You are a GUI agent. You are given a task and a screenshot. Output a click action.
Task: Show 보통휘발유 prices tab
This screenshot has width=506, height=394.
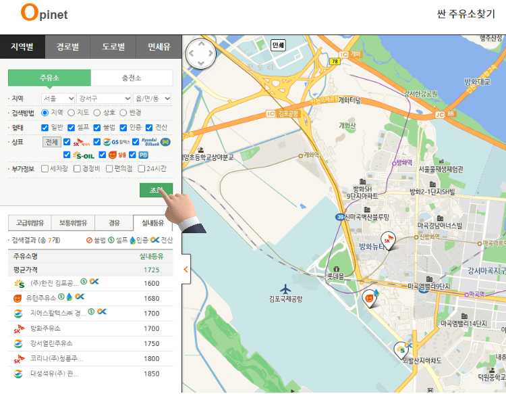74,223
